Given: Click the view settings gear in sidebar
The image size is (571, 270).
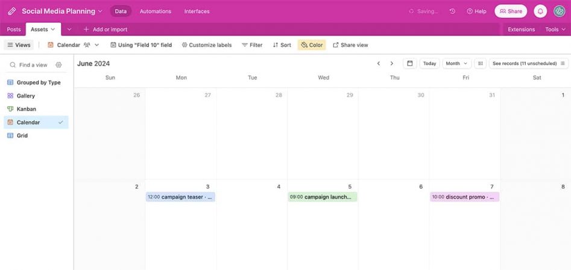Looking at the screenshot, I should point(58,65).
